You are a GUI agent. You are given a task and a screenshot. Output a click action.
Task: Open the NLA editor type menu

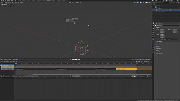(2, 62)
